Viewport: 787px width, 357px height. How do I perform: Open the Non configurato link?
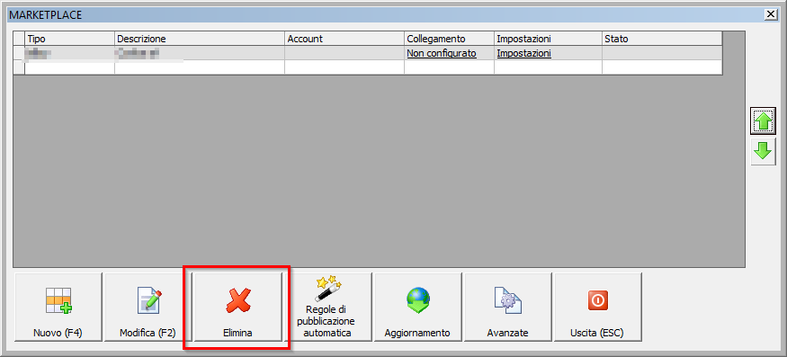pyautogui.click(x=442, y=53)
